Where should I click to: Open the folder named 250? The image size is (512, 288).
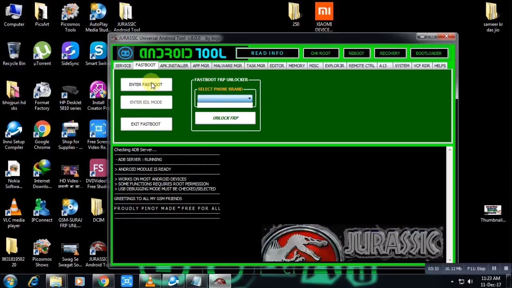click(296, 15)
